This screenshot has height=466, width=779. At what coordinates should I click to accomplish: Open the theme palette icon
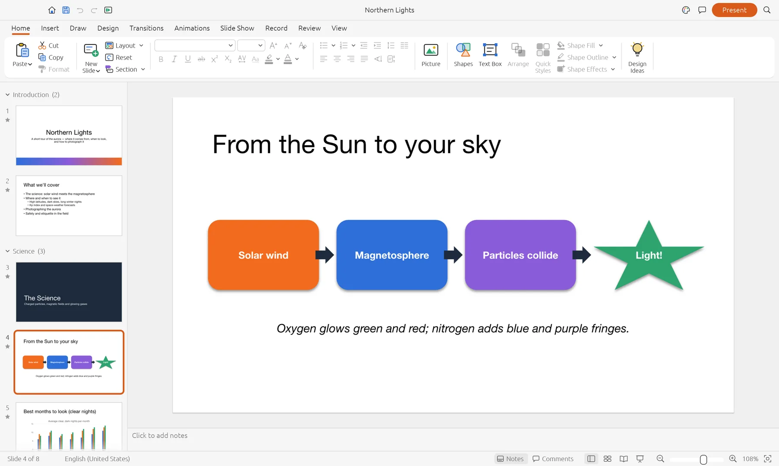click(x=686, y=10)
